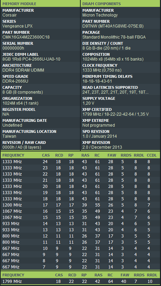The width and height of the screenshot is (161, 286).
Task: Select the 1200 MHz timing row
Action: pyautogui.click(x=80, y=205)
